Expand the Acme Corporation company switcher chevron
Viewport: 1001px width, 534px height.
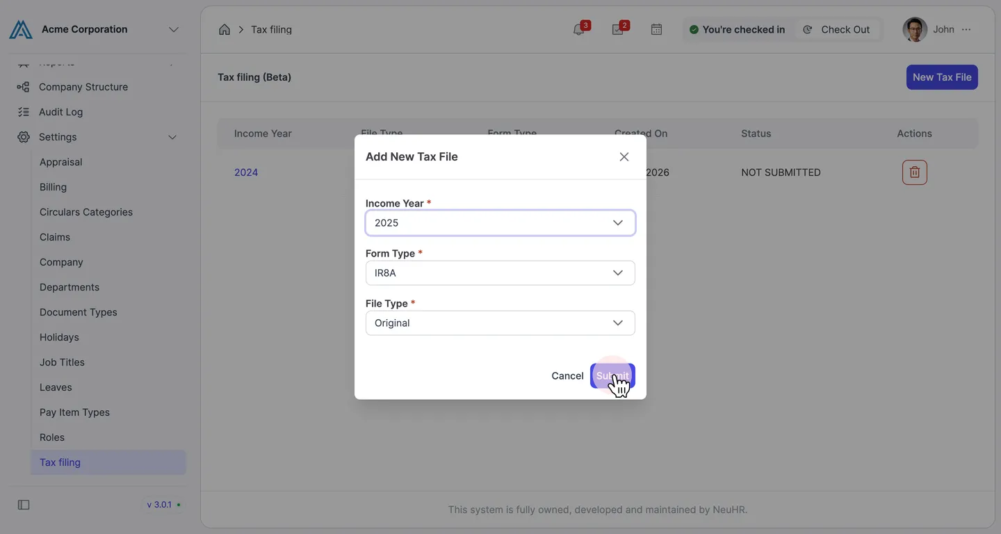click(174, 29)
